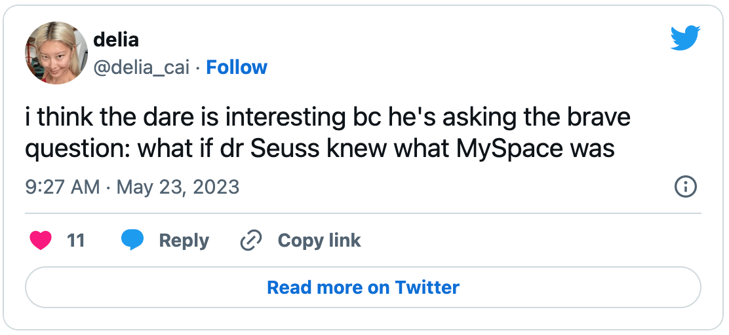Open the display name "delia"
This screenshot has width=729, height=335.
(x=116, y=40)
